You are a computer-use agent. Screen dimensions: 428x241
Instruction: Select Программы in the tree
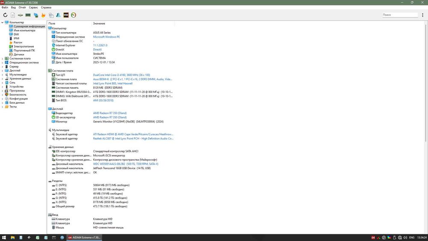pos(17,91)
